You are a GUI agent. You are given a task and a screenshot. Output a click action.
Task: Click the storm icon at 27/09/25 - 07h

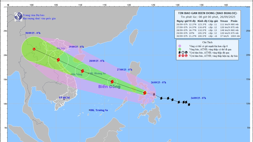pos(112,81)
